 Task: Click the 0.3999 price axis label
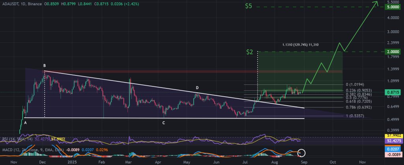pos(393,130)
